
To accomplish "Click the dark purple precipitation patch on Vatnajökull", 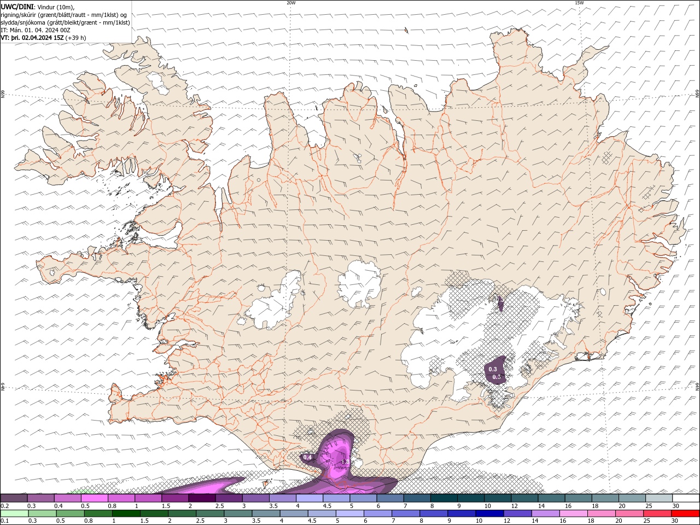I will (496, 371).
